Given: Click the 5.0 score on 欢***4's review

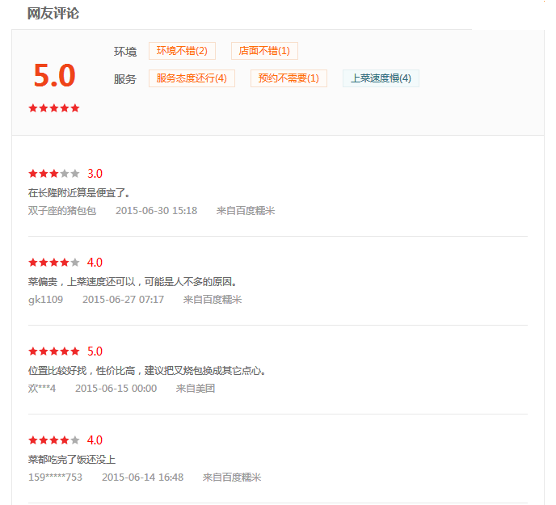Looking at the screenshot, I should [95, 351].
